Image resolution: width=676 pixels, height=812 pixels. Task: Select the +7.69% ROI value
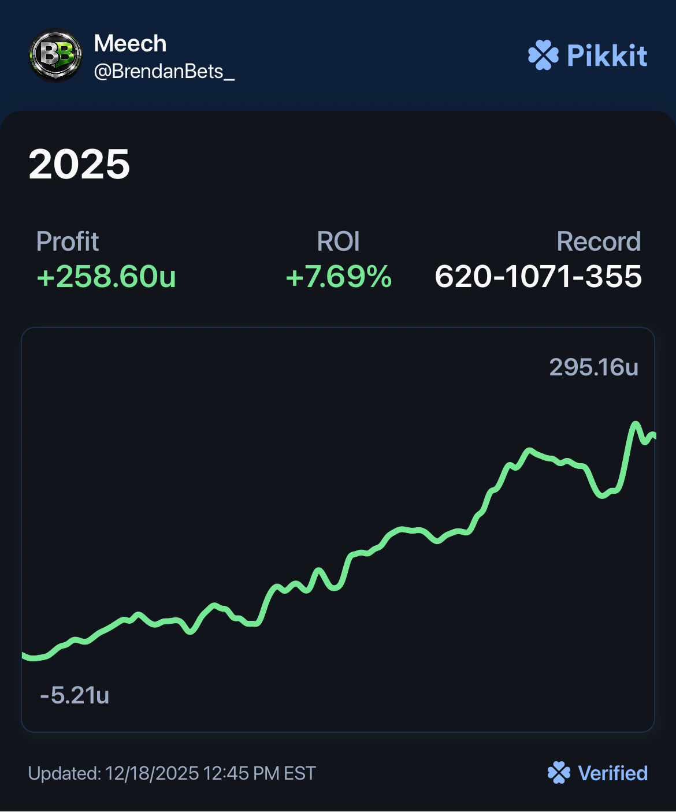339,277
